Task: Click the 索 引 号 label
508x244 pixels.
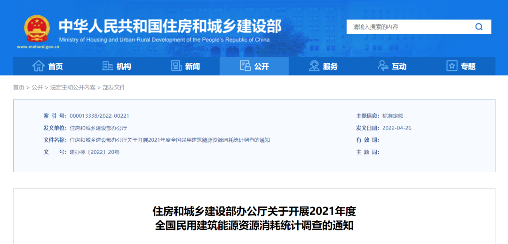Action: [55, 116]
